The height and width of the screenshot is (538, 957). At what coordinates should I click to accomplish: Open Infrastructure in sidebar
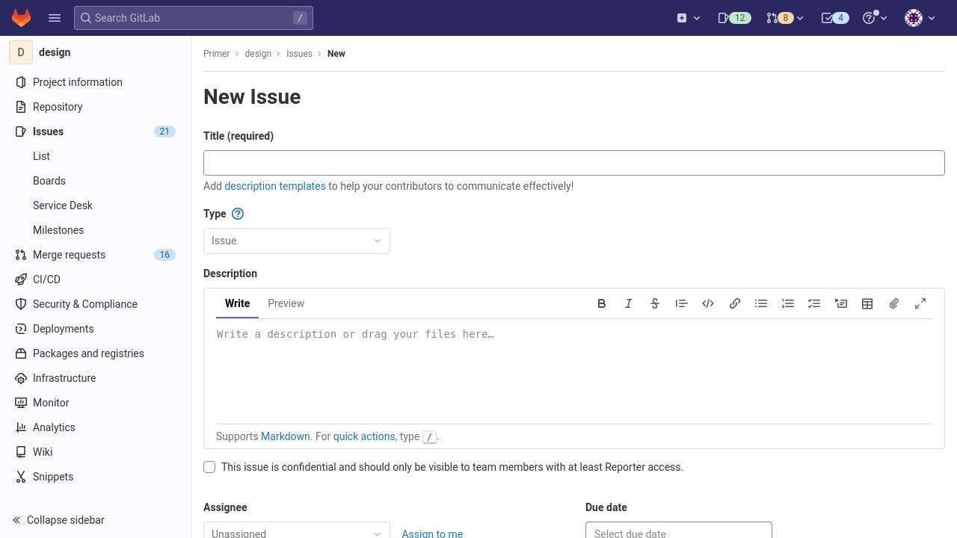pos(95,378)
